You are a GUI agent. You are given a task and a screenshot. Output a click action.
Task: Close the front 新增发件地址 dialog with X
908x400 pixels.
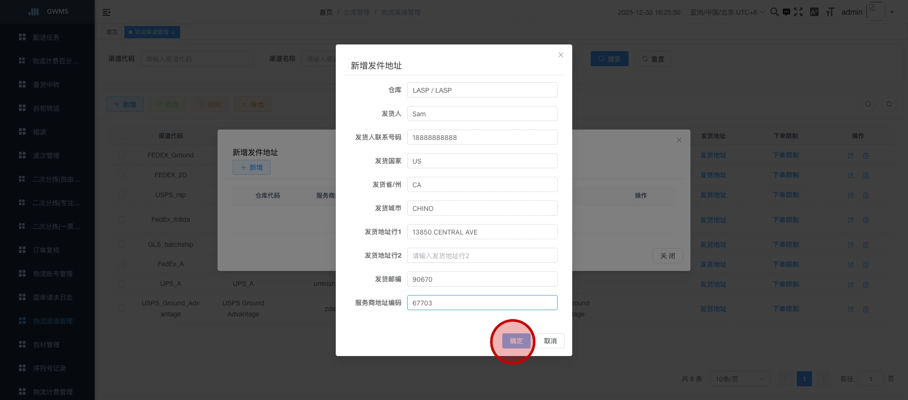[560, 55]
